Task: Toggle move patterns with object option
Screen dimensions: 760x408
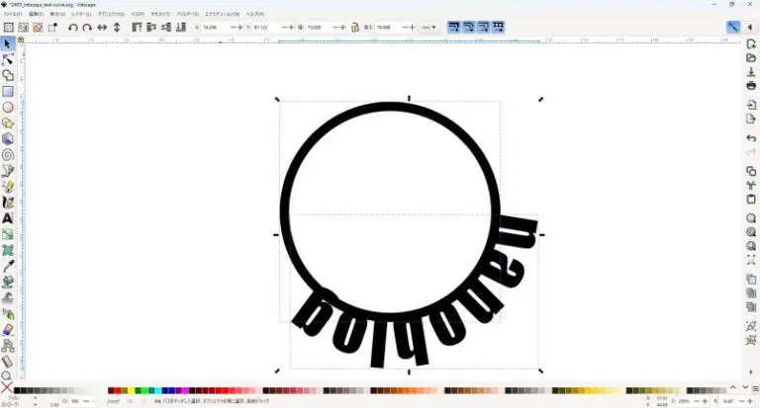Action: point(498,28)
